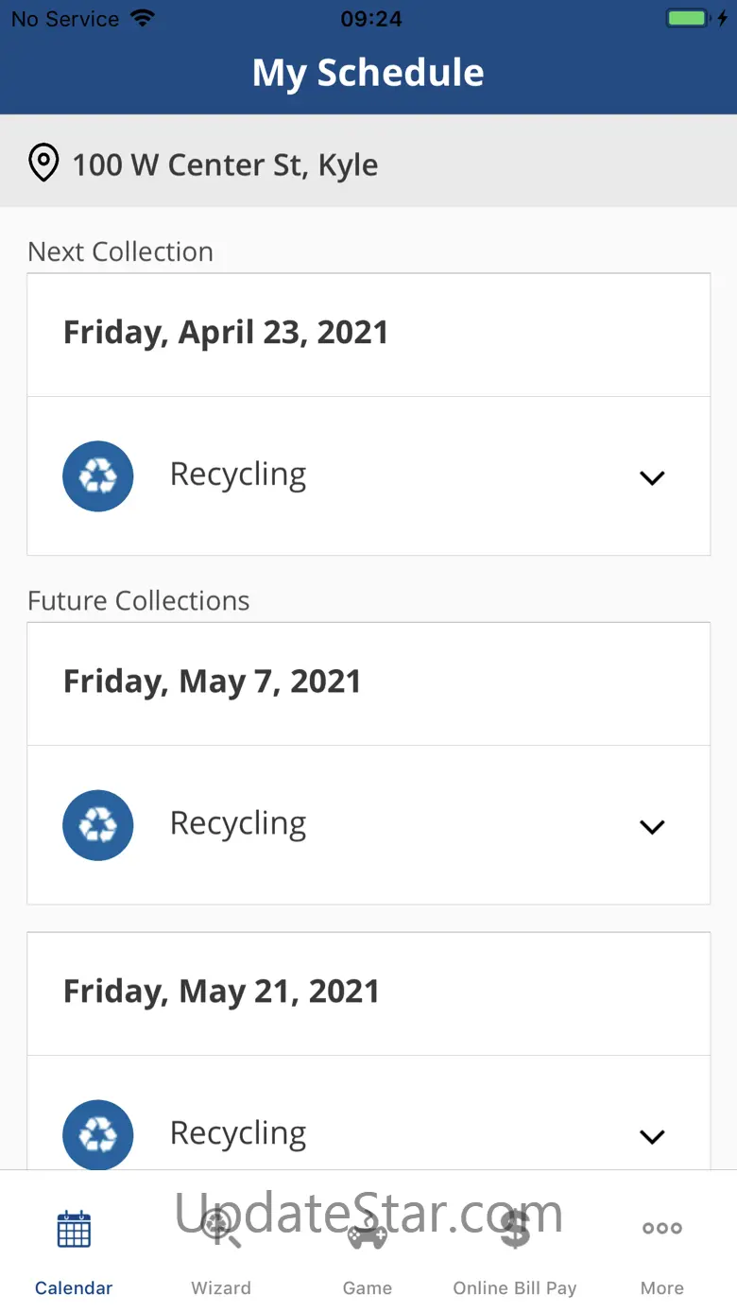
Task: Expand May 7 Recycling details chevron
Action: (652, 827)
